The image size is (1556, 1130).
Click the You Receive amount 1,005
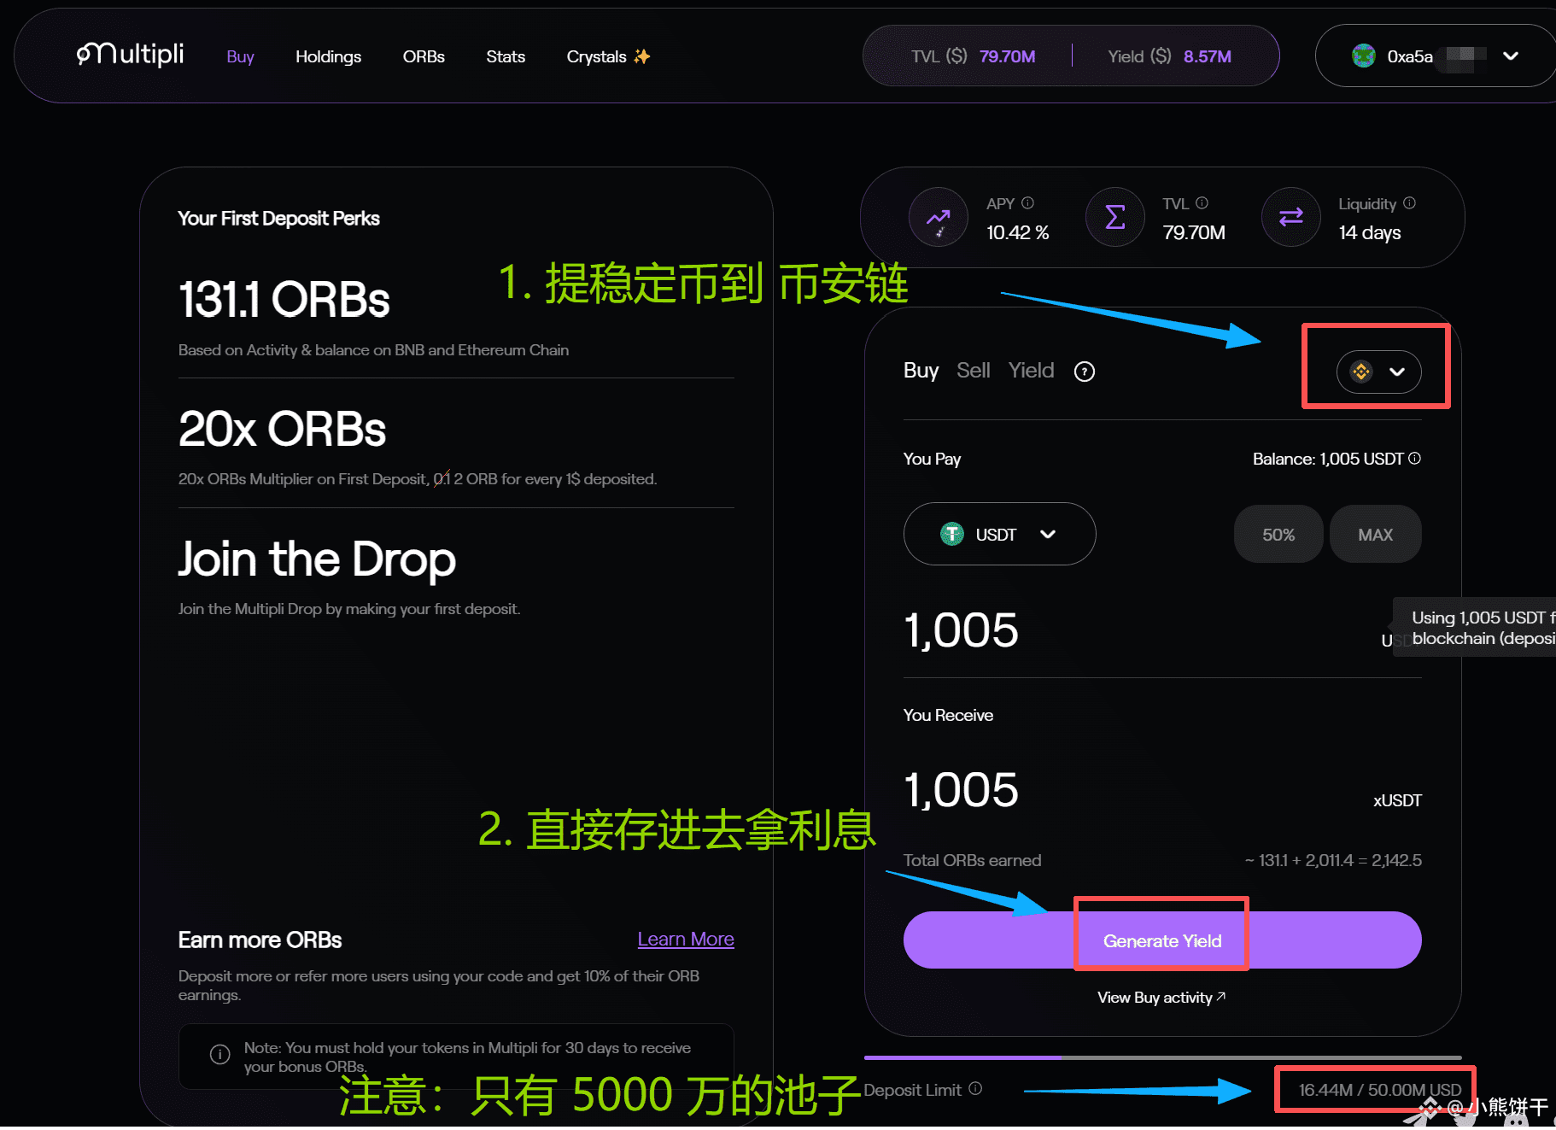pos(961,789)
